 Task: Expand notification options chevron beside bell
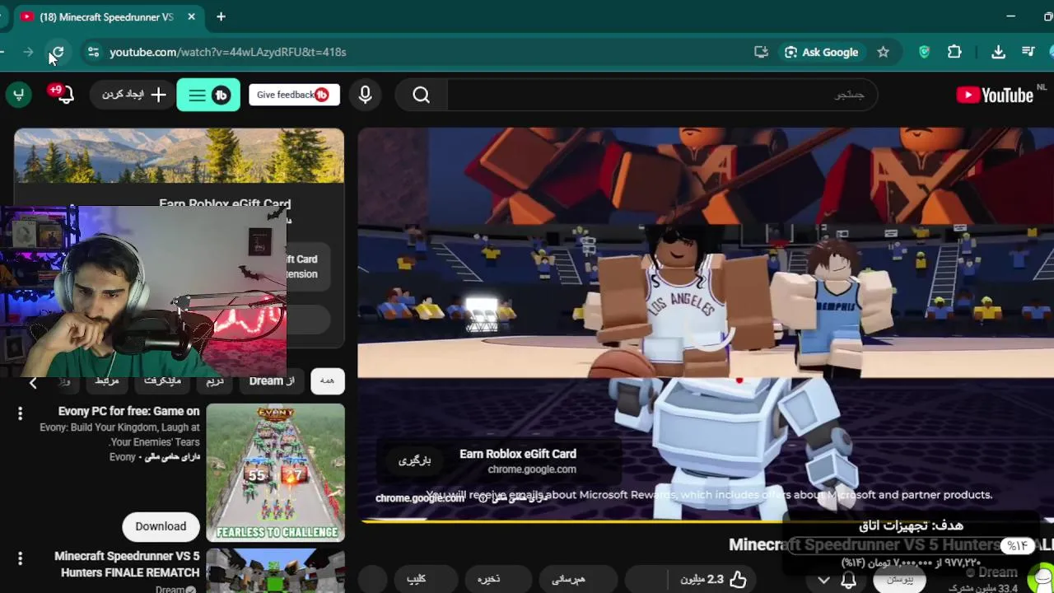pyautogui.click(x=823, y=581)
